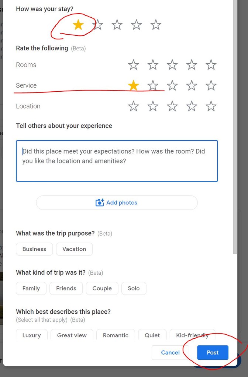Select the first star for overall stay
The width and height of the screenshot is (248, 377).
point(78,25)
